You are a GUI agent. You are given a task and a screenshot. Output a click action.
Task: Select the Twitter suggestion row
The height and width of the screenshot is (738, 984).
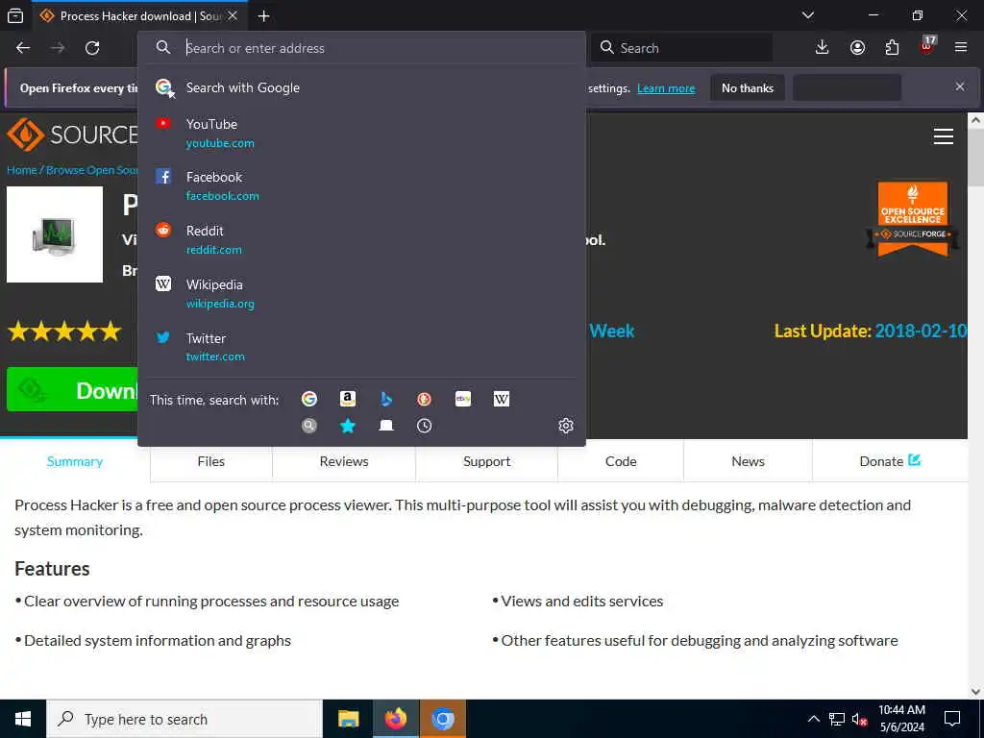click(361, 347)
